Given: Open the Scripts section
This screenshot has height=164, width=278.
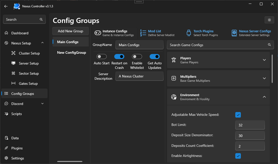Looking at the screenshot, I should pyautogui.click(x=16, y=114).
